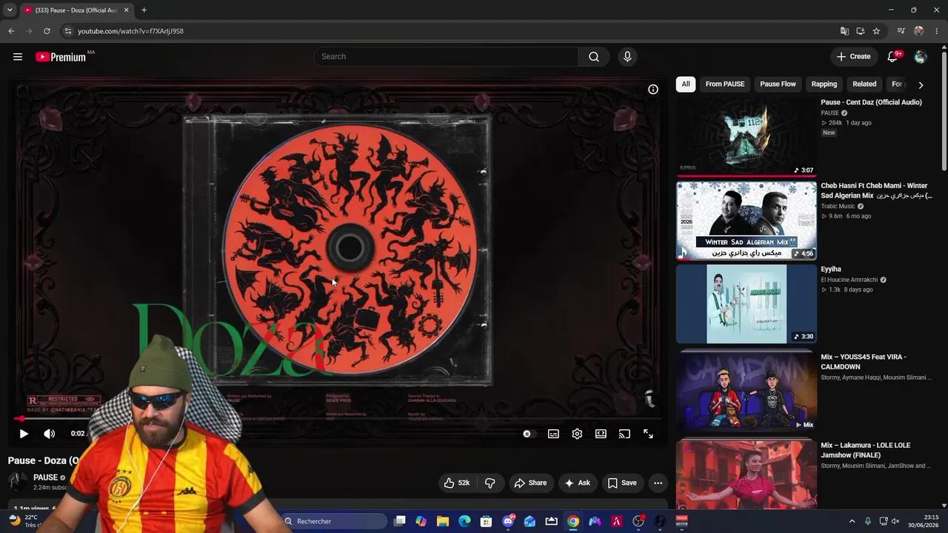This screenshot has width=948, height=533.
Task: Click the Ask button
Action: click(x=577, y=483)
